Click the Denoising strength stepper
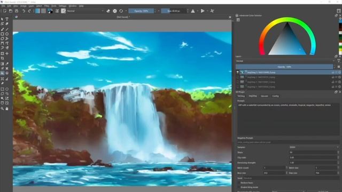The height and width of the screenshot is (192, 342). click(x=338, y=163)
